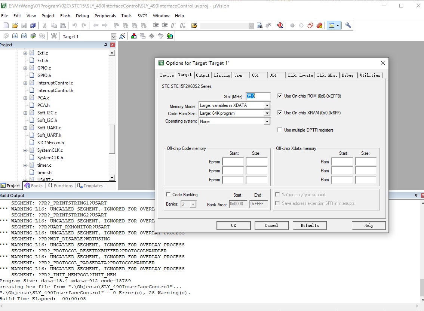424x311 pixels.
Task: Close the Project panel
Action: tap(113, 45)
